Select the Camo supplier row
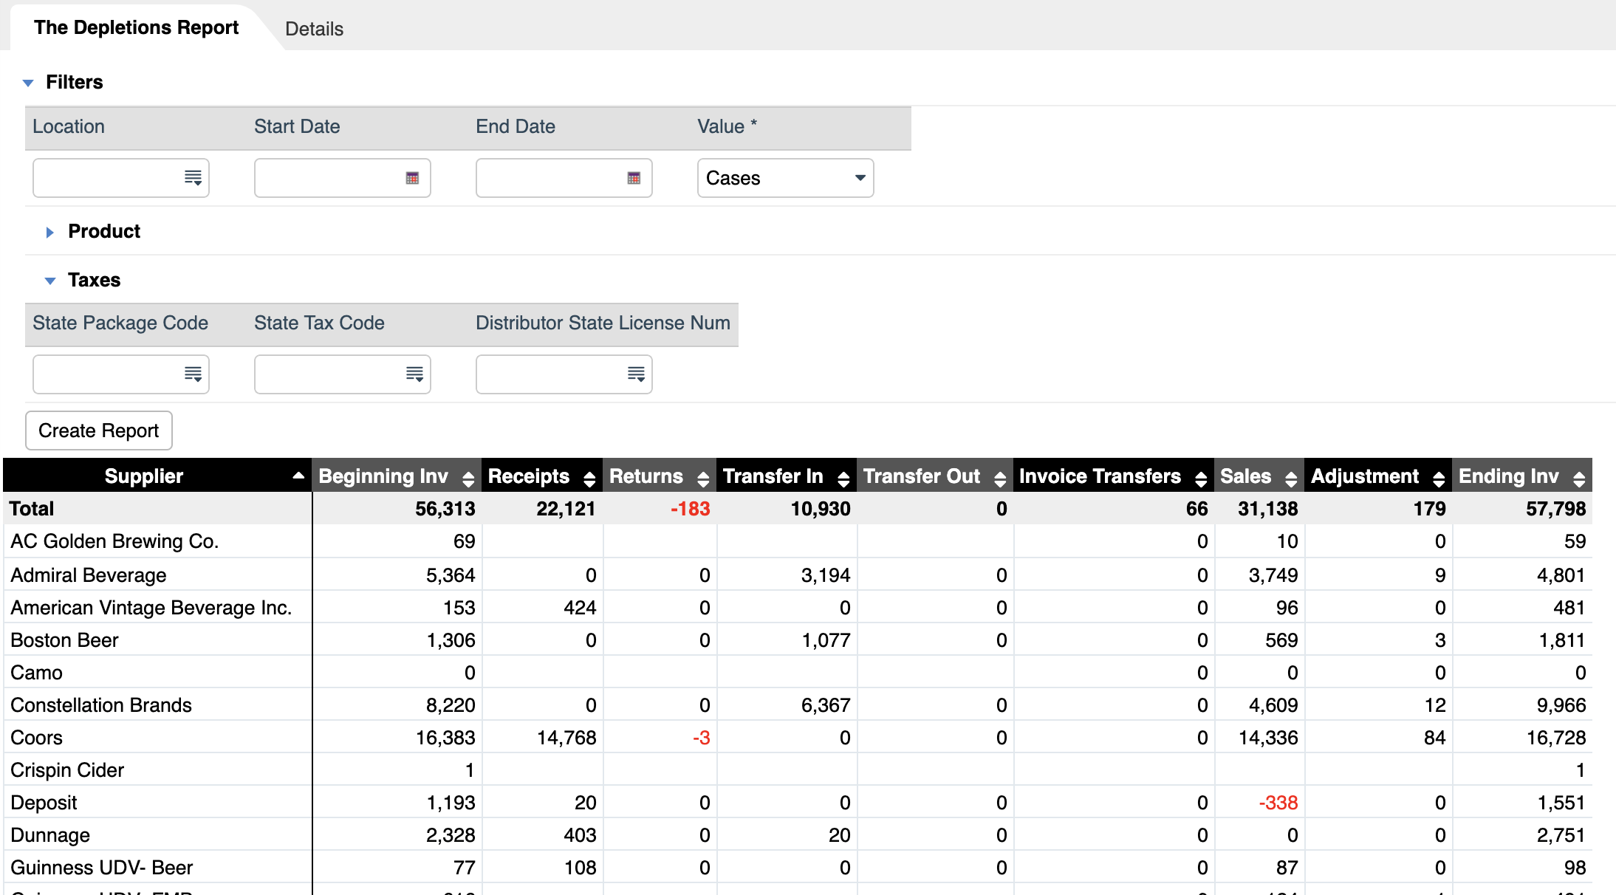1616x895 pixels. tap(798, 673)
